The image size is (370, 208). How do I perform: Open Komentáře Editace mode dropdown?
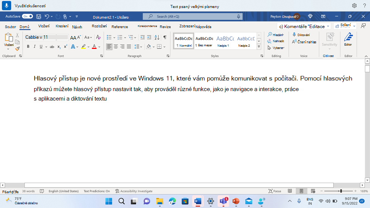(x=304, y=27)
